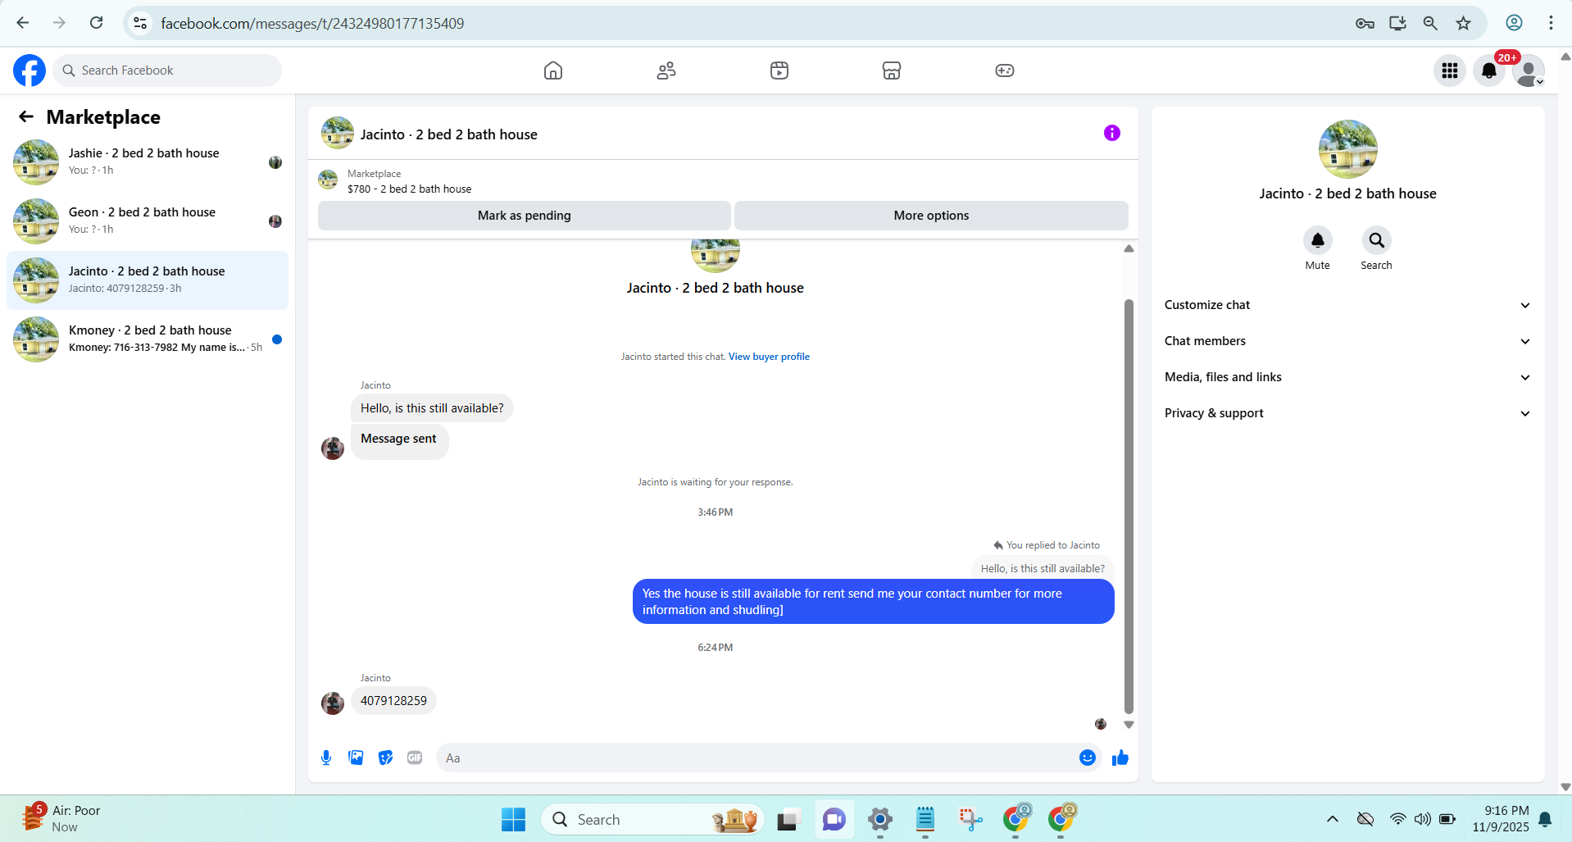Click the Windows Start button

point(513,819)
